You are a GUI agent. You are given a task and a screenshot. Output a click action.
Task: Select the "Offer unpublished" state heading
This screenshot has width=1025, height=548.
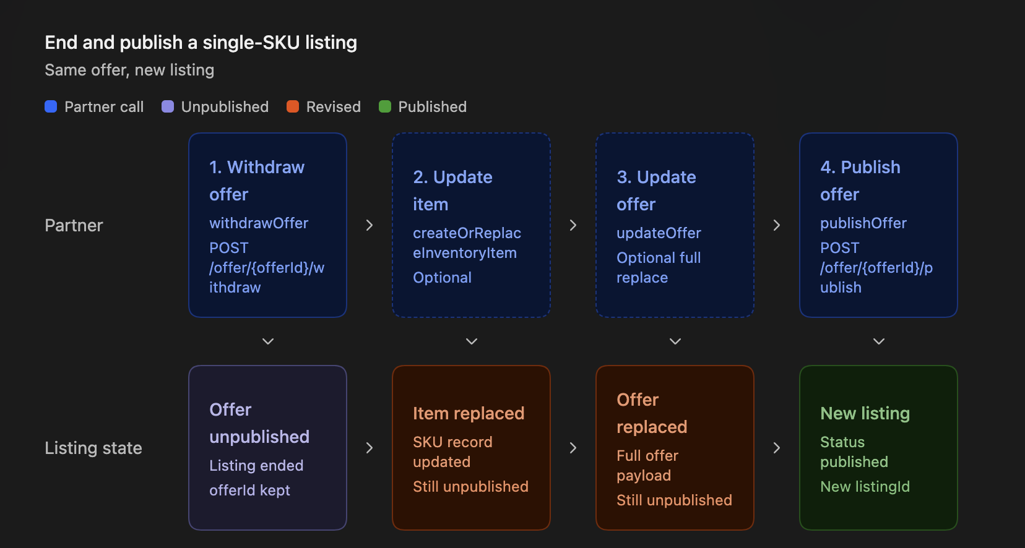(x=259, y=423)
